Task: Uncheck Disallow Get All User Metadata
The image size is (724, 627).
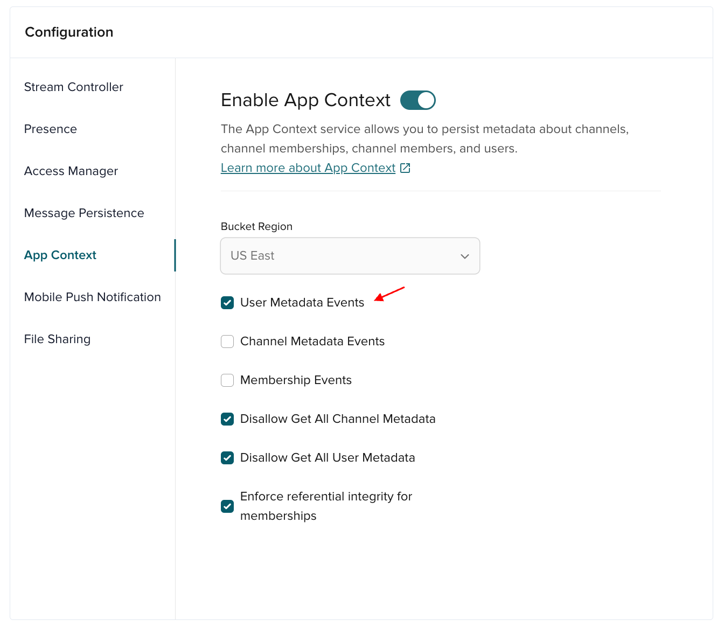Action: pyautogui.click(x=227, y=458)
